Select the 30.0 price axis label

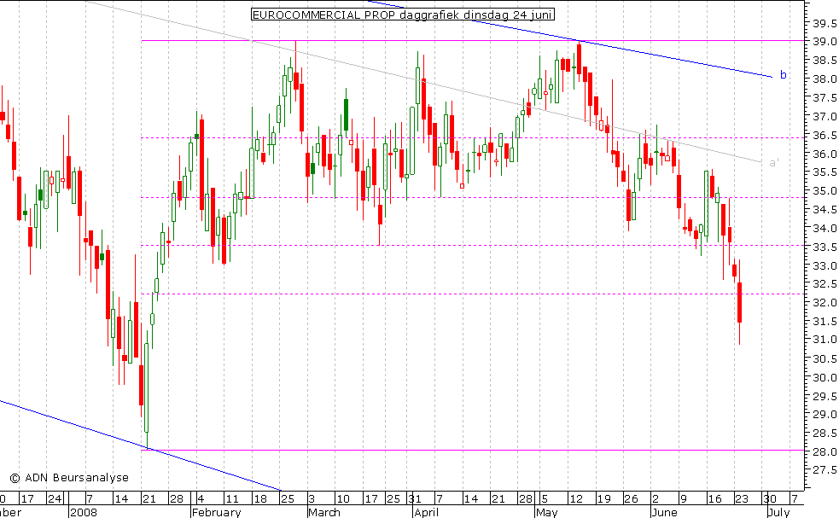[x=824, y=378]
